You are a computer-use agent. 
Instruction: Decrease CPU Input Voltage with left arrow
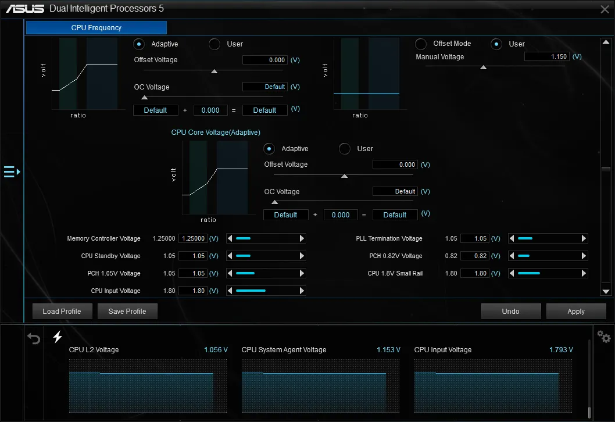(230, 291)
